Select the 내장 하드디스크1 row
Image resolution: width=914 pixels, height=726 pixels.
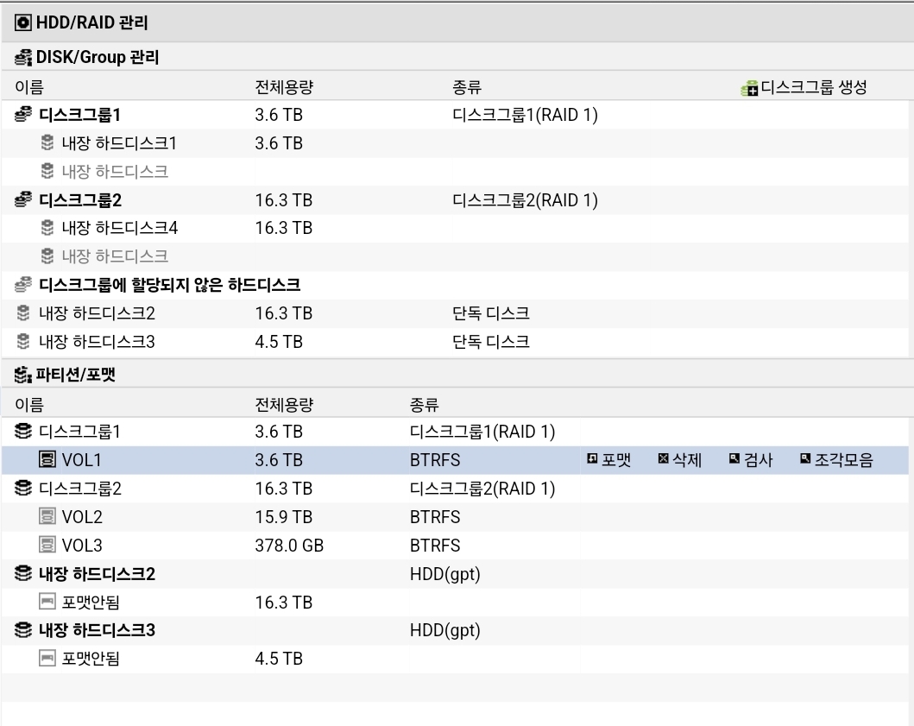[x=455, y=143]
